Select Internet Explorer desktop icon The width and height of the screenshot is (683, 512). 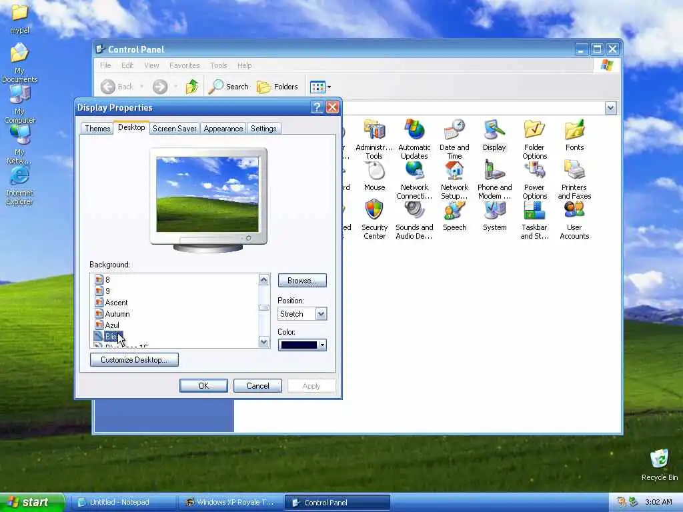(x=19, y=186)
